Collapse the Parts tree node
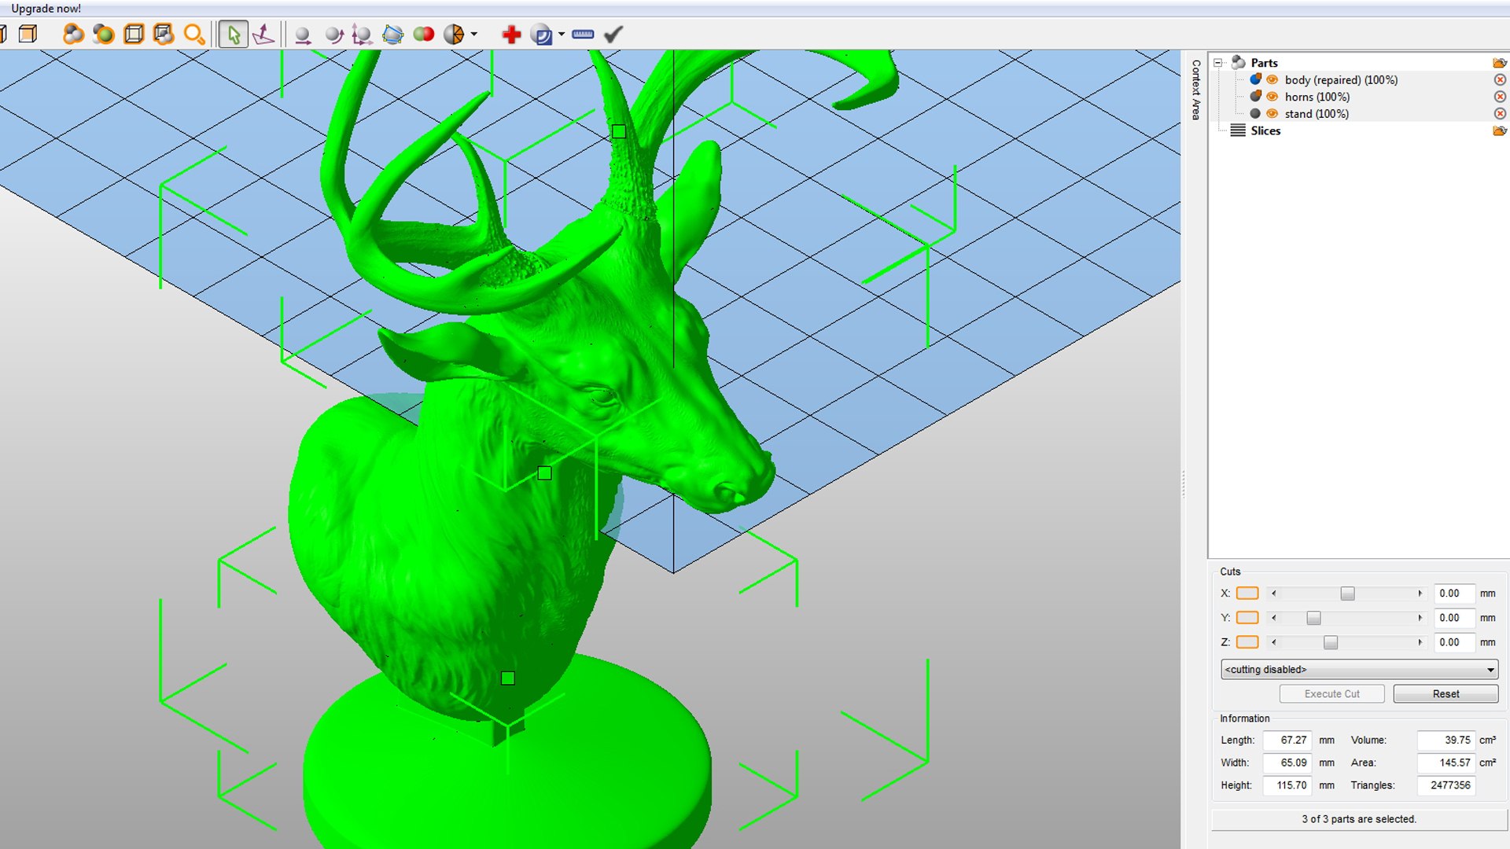The image size is (1510, 849). pyautogui.click(x=1218, y=63)
